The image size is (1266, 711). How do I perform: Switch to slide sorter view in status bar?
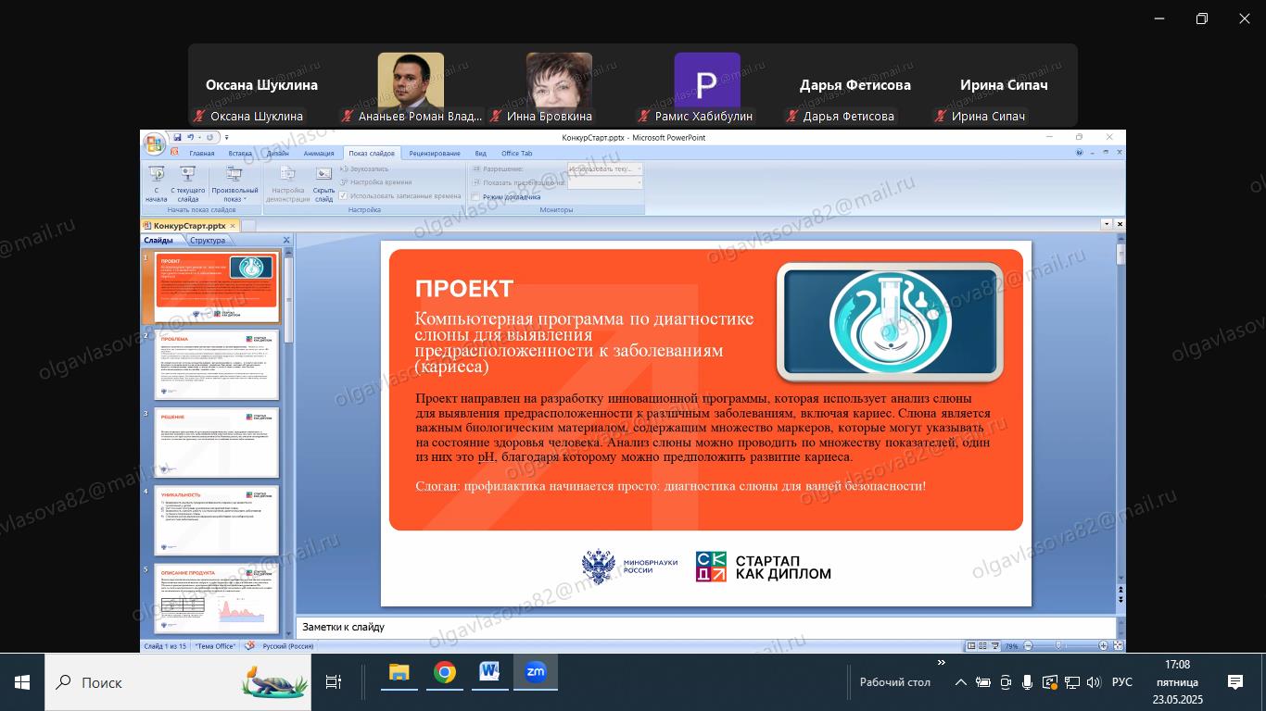tap(981, 645)
